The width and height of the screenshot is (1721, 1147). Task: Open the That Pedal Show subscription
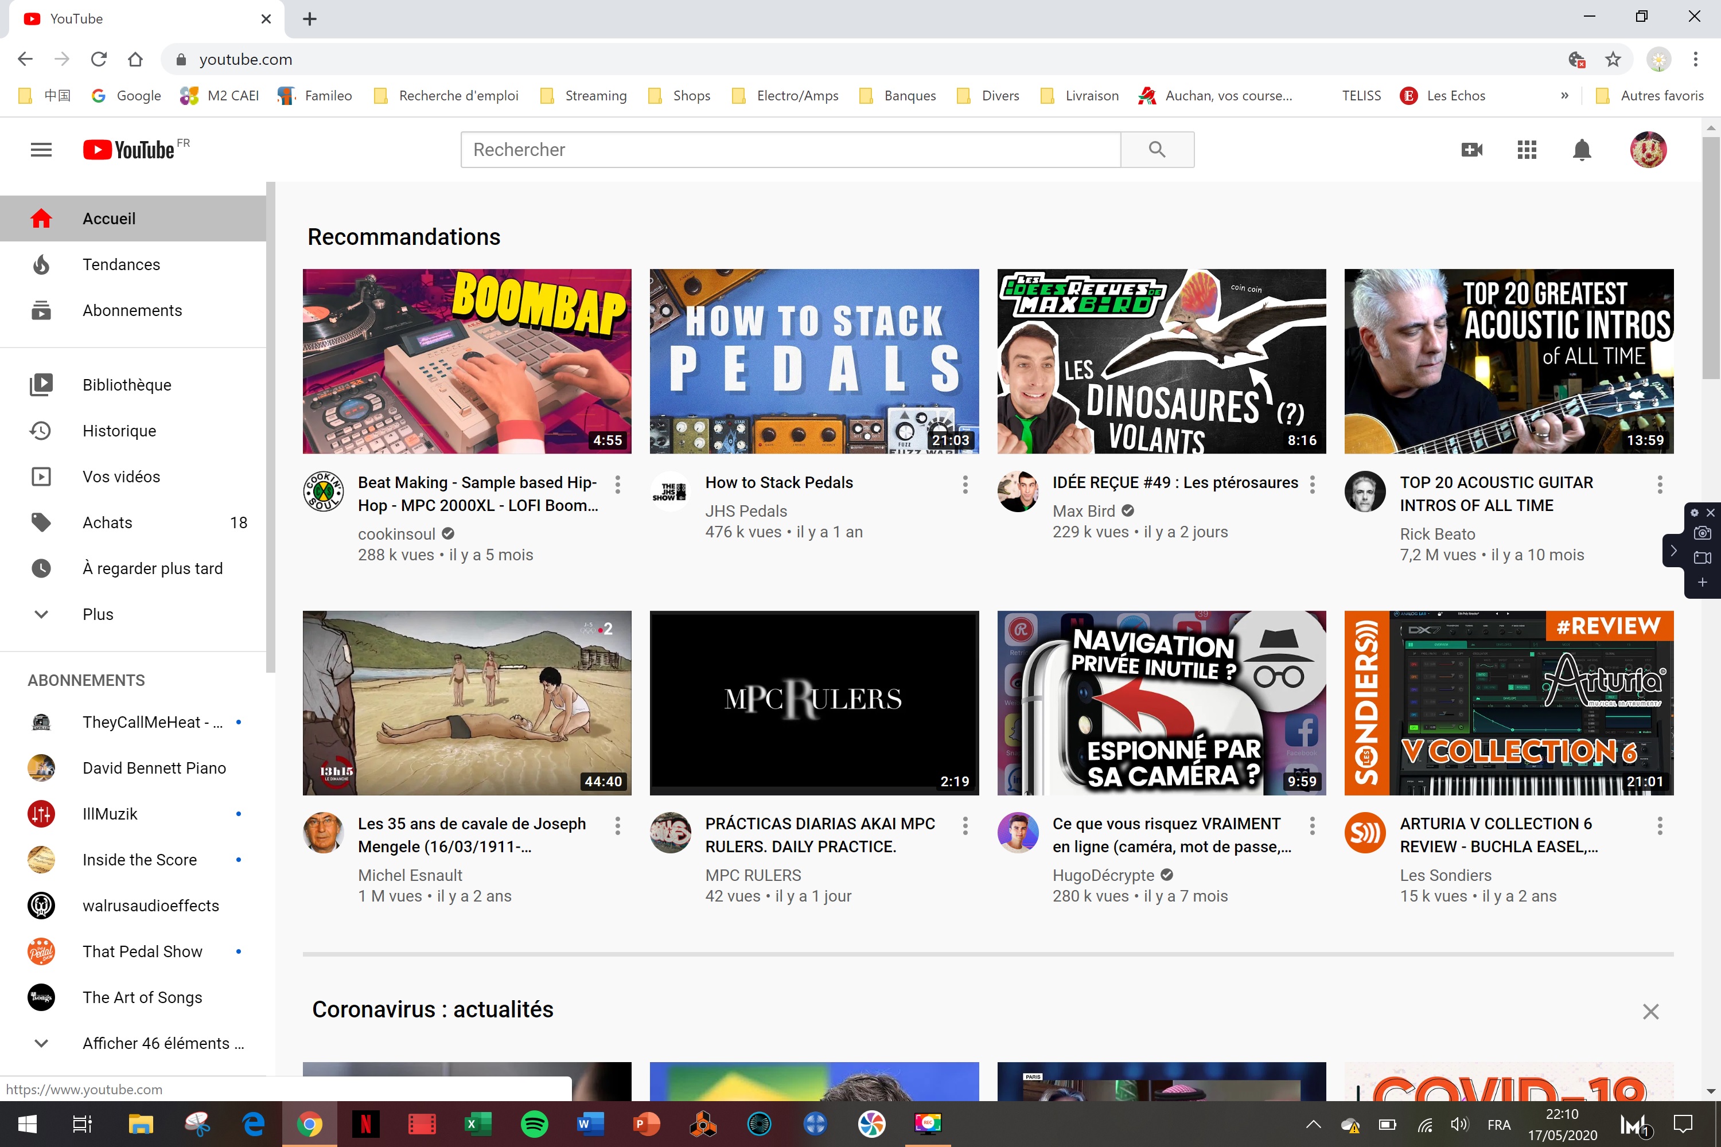(142, 951)
